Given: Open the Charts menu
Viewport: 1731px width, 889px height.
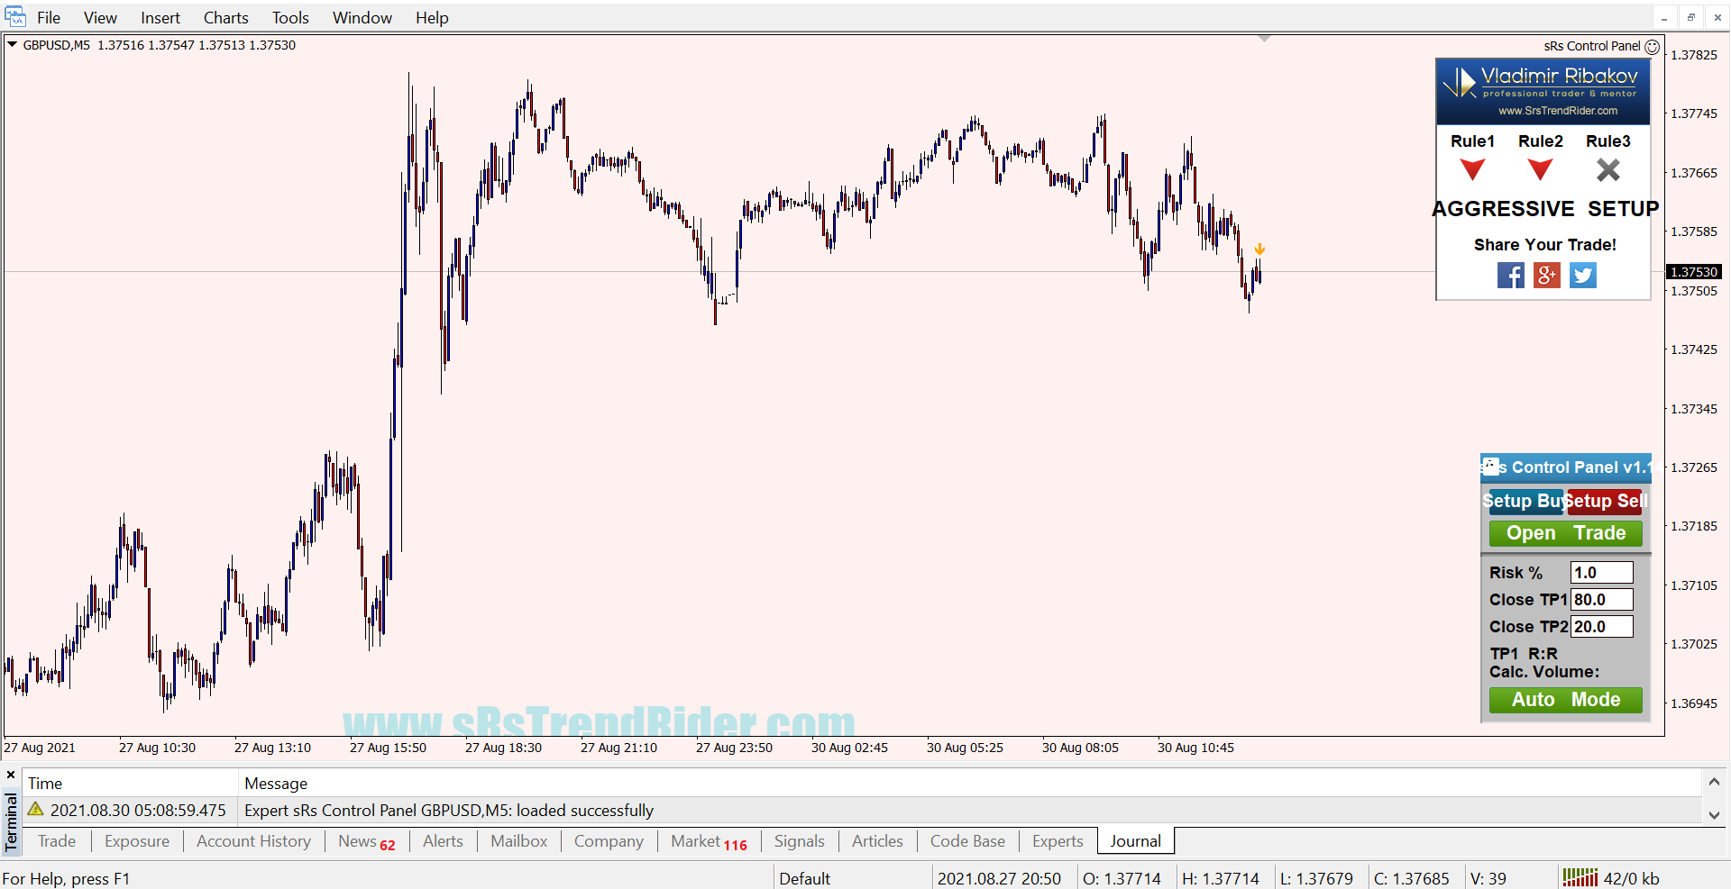Looking at the screenshot, I should click(x=225, y=18).
